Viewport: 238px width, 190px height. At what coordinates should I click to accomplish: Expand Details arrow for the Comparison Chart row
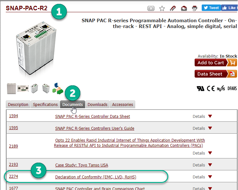coord(210,188)
